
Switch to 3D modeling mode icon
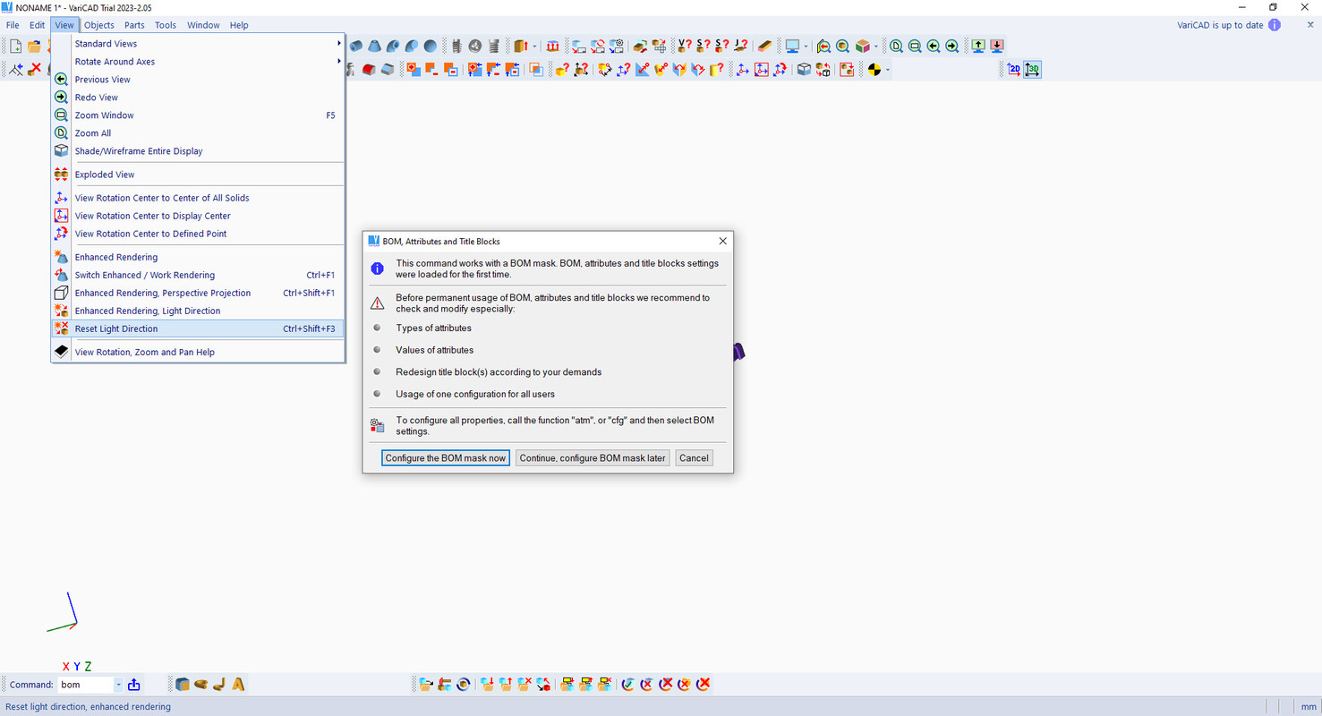(x=1032, y=69)
